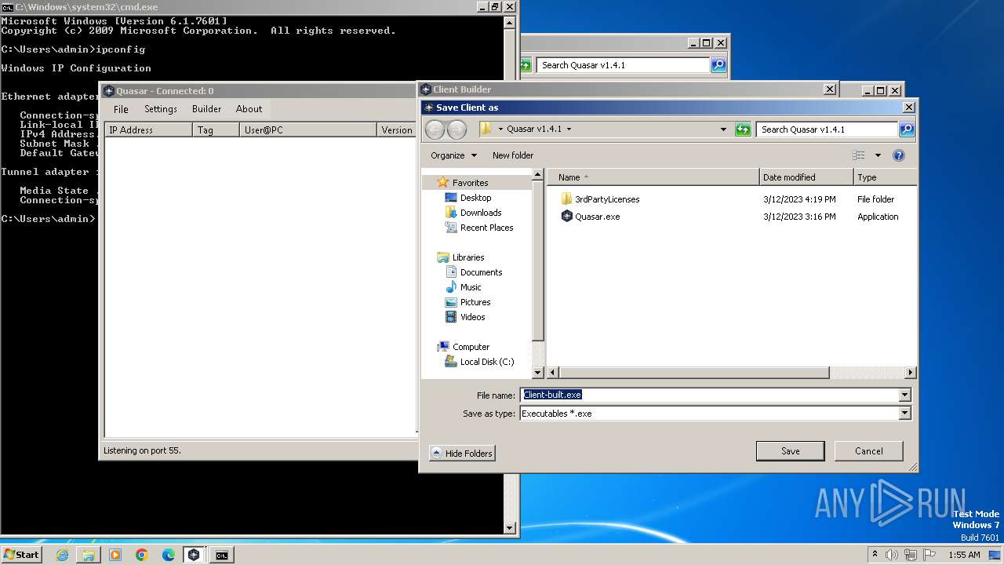1004x565 pixels.
Task: Click 'Listening on port 55.' status text
Action: coord(142,450)
